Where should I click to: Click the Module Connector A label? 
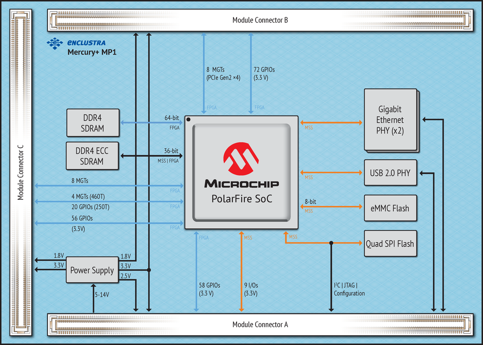click(x=260, y=325)
